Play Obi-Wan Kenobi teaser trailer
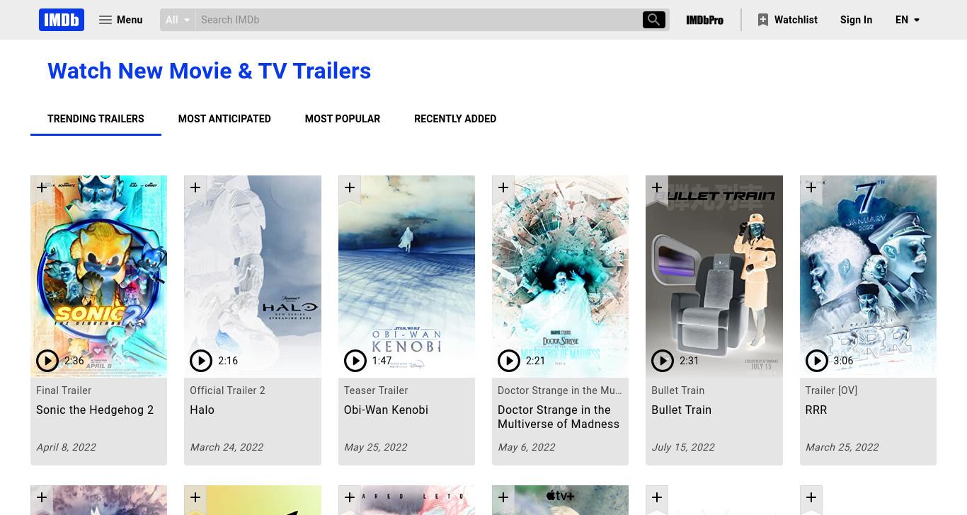The width and height of the screenshot is (967, 515). click(355, 361)
